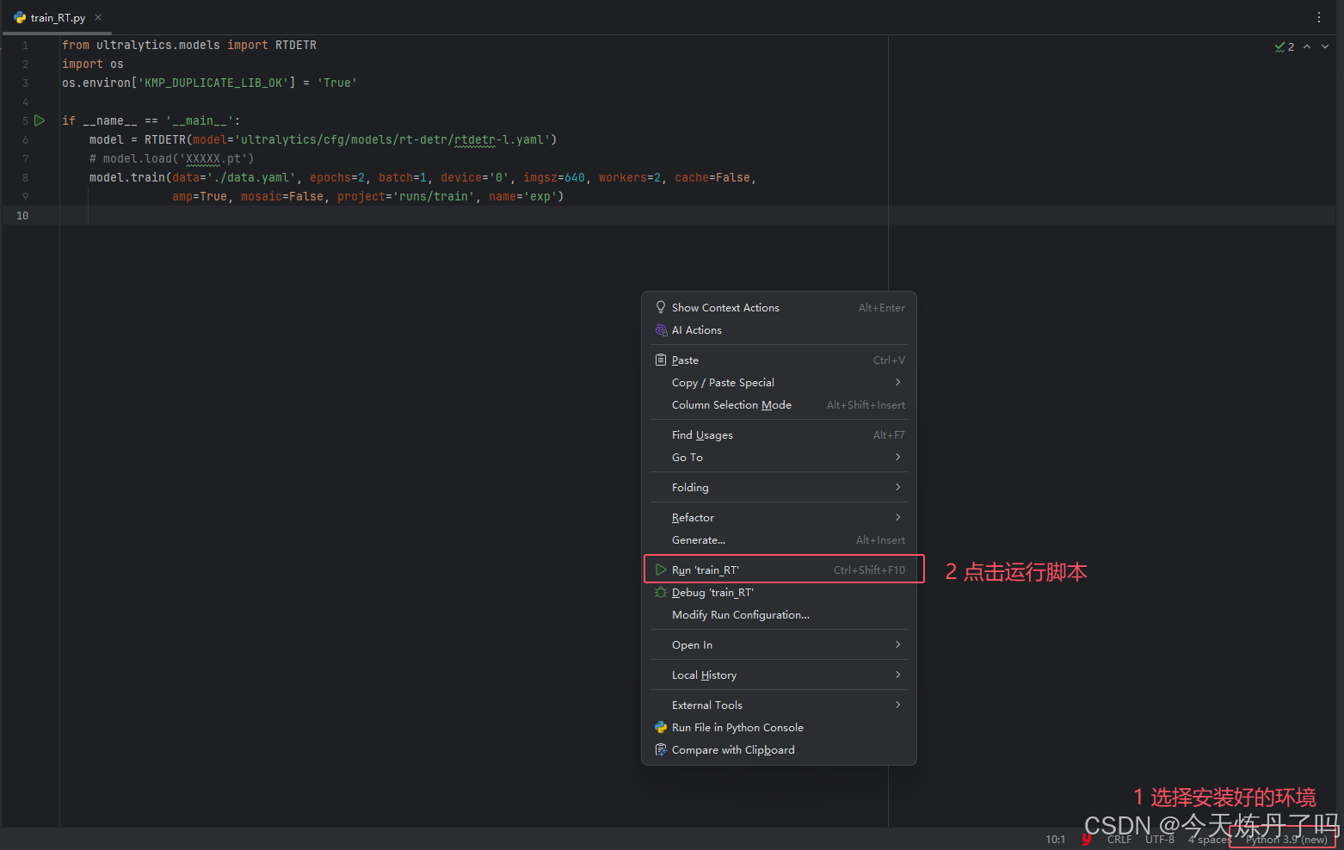This screenshot has height=850, width=1344.
Task: Switch to the train_RT.py editor tab
Action: (x=56, y=16)
